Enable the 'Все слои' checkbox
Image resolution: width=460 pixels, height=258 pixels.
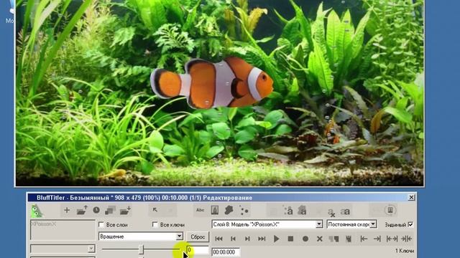tap(101, 224)
